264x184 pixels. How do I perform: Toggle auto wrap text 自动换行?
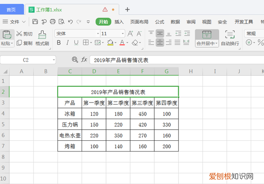[230, 38]
